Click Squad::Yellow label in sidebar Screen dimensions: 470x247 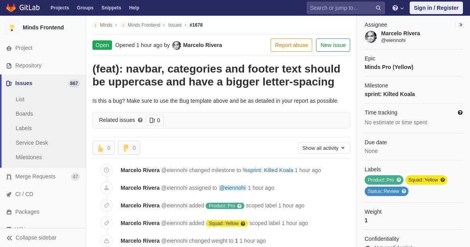426,180
